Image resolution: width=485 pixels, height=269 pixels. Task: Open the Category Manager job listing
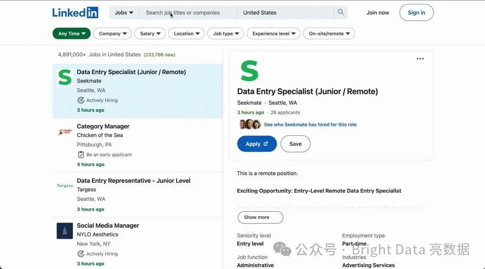pos(103,126)
